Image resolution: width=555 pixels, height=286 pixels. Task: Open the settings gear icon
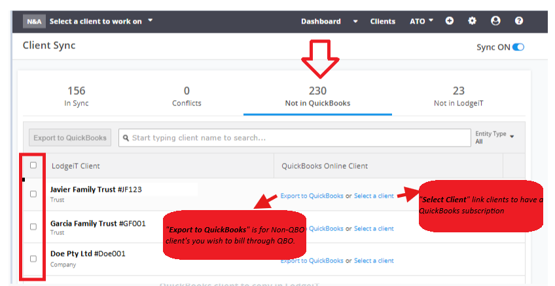[472, 21]
